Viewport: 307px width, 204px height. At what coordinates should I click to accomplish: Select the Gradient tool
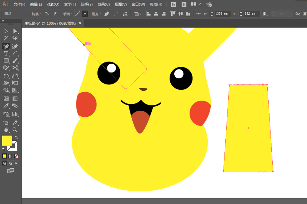[15, 99]
